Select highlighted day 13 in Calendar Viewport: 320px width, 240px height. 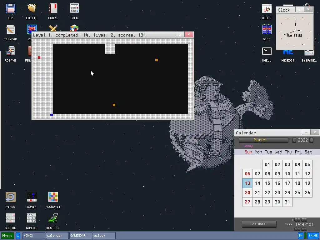click(x=247, y=183)
